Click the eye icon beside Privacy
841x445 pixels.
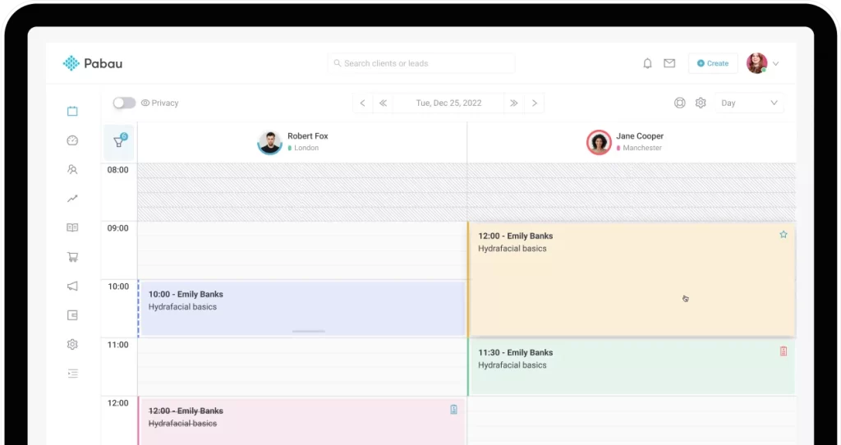tap(145, 103)
